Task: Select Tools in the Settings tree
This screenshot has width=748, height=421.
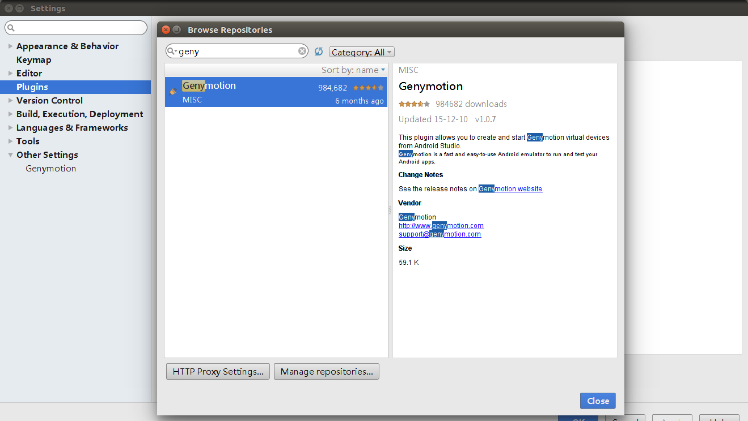Action: 28,141
